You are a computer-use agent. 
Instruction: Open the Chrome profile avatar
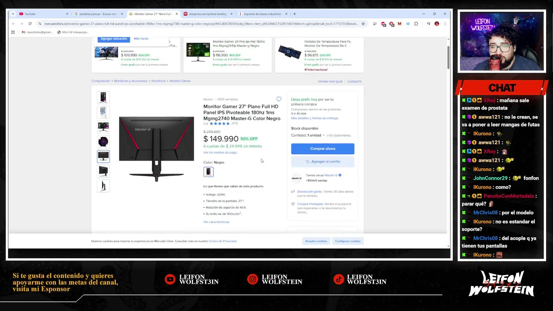click(437, 24)
